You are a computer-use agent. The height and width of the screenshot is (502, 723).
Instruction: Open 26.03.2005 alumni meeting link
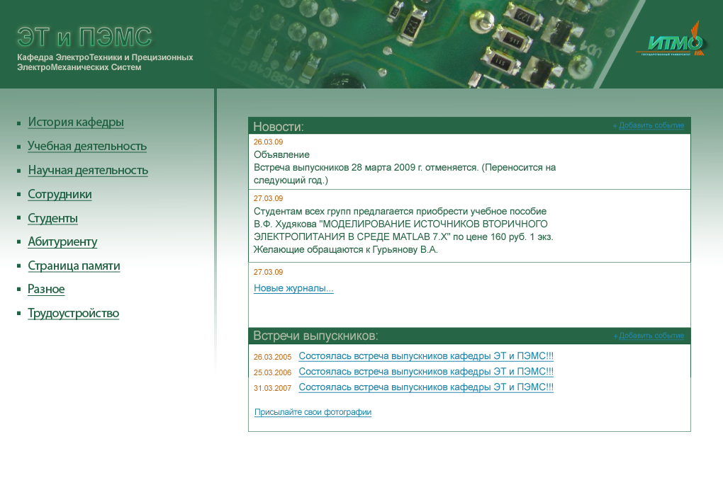coord(426,356)
